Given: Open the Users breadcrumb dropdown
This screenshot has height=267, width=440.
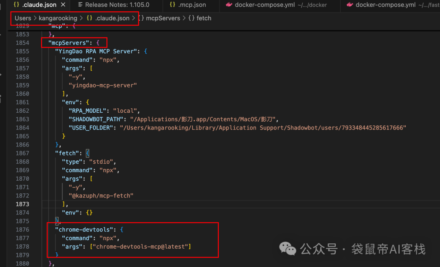Looking at the screenshot, I should [x=23, y=18].
